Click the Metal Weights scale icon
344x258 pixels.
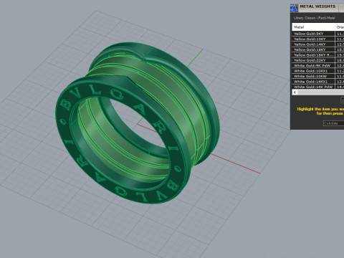[x=294, y=8]
